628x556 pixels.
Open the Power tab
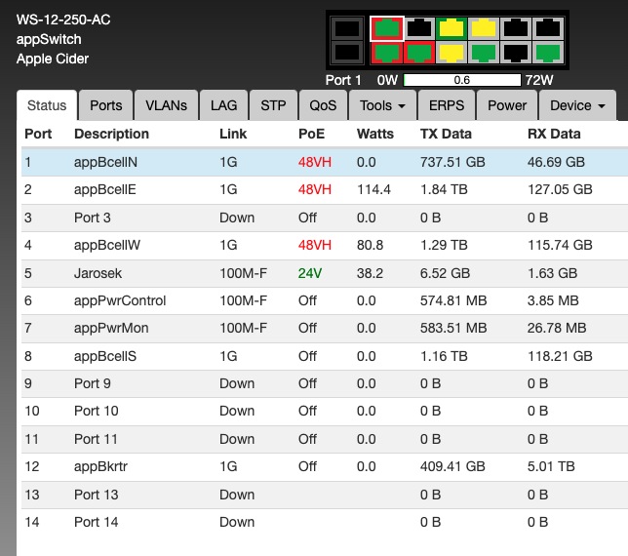click(x=507, y=105)
